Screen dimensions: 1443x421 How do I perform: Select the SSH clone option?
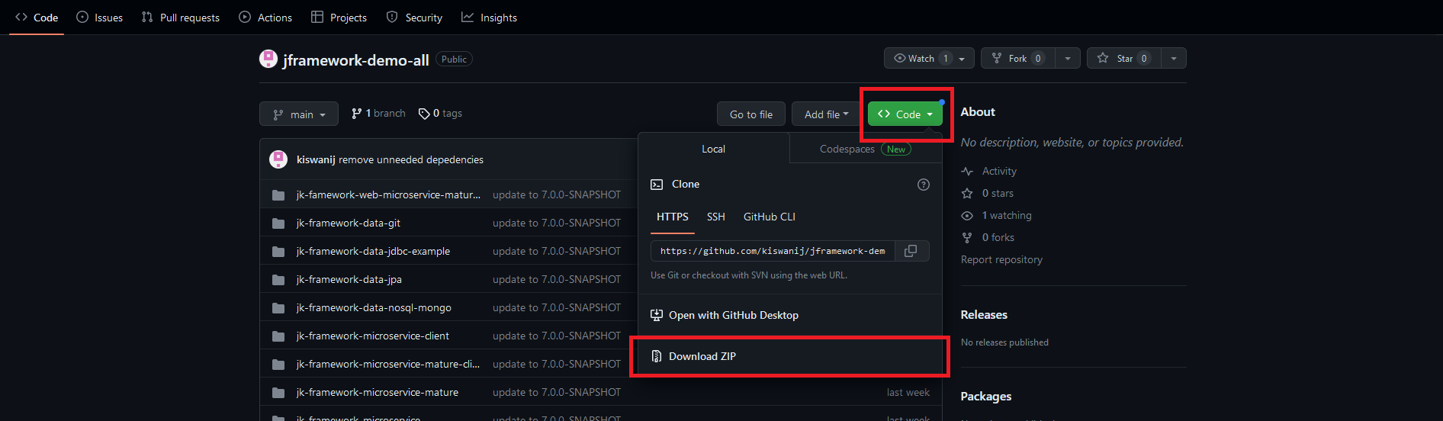tap(716, 217)
